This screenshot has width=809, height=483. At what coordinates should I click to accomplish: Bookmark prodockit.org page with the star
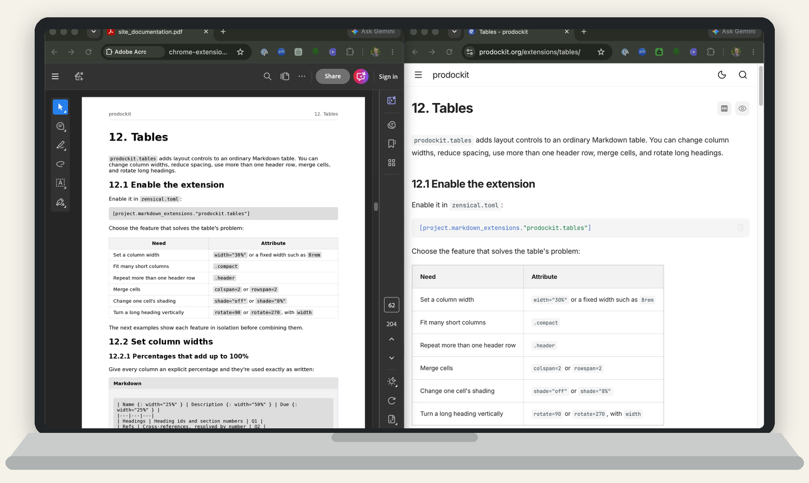pyautogui.click(x=601, y=52)
